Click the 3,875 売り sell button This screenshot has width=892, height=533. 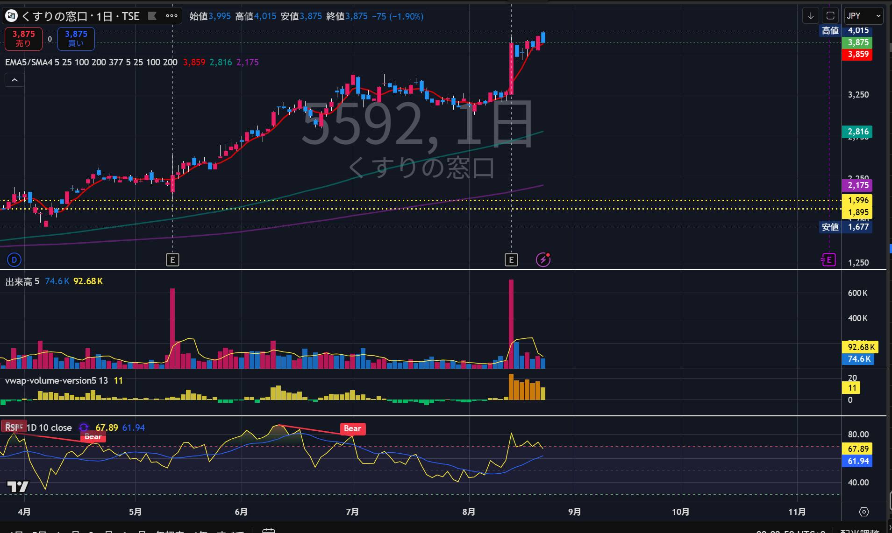point(23,39)
